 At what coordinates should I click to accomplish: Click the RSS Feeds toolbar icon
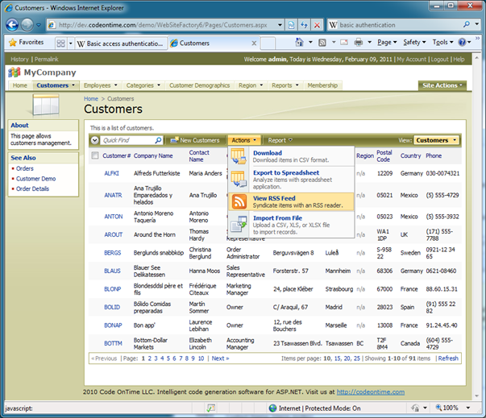(x=322, y=43)
